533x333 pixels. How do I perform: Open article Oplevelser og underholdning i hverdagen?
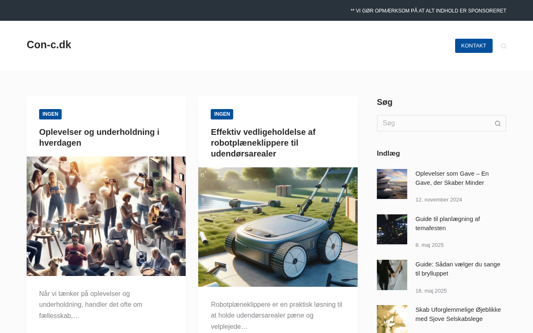(99, 137)
